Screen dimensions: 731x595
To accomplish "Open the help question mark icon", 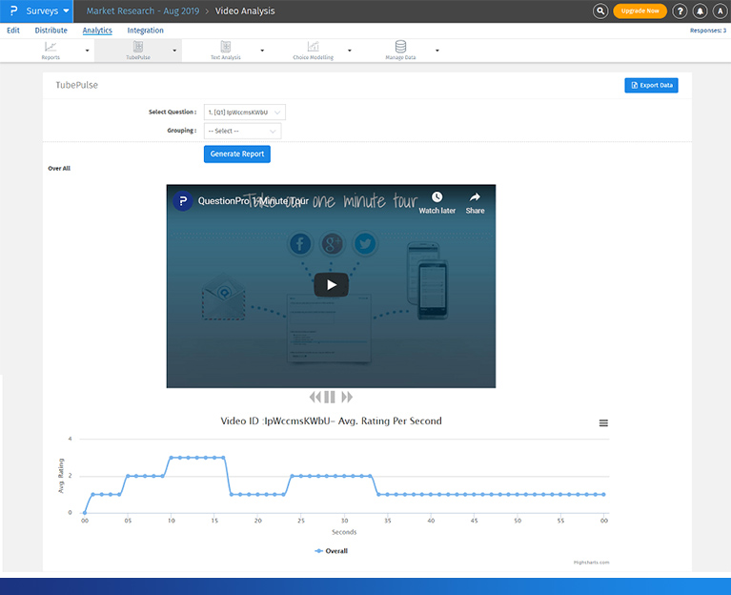I will coord(680,10).
